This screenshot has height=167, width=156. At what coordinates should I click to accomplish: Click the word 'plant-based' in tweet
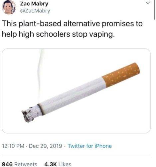click(x=40, y=24)
